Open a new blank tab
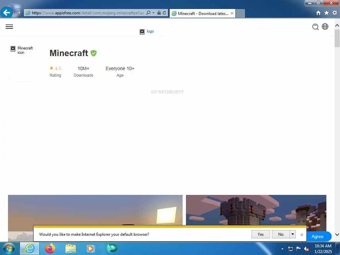This screenshot has width=340, height=255. 240,13
